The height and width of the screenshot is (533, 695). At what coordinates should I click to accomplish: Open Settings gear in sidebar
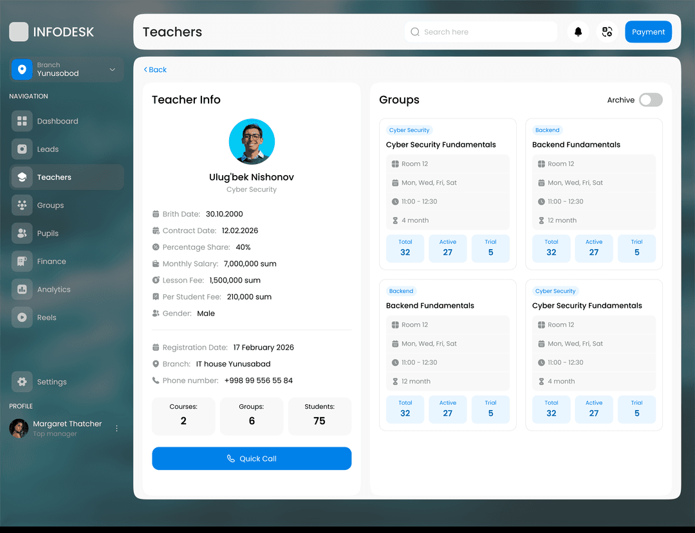pos(22,382)
